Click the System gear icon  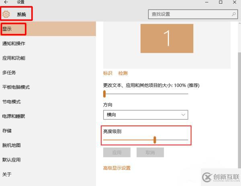pyautogui.click(x=6, y=14)
